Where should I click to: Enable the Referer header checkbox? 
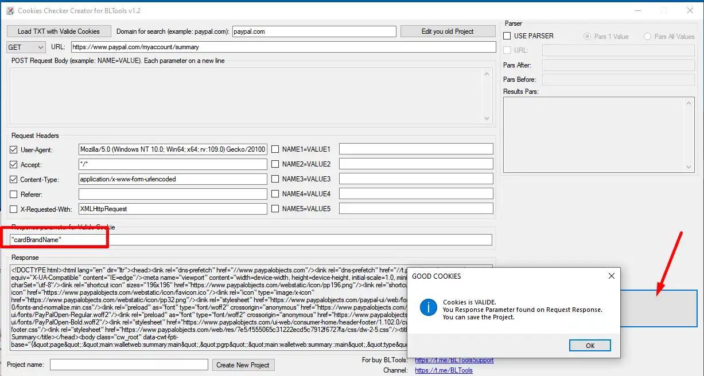point(14,194)
